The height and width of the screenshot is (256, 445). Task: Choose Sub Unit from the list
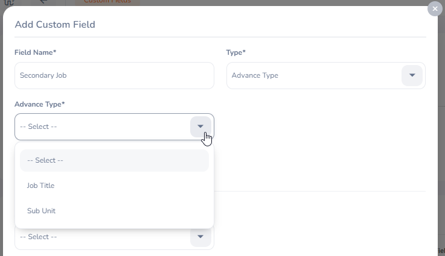[42, 211]
